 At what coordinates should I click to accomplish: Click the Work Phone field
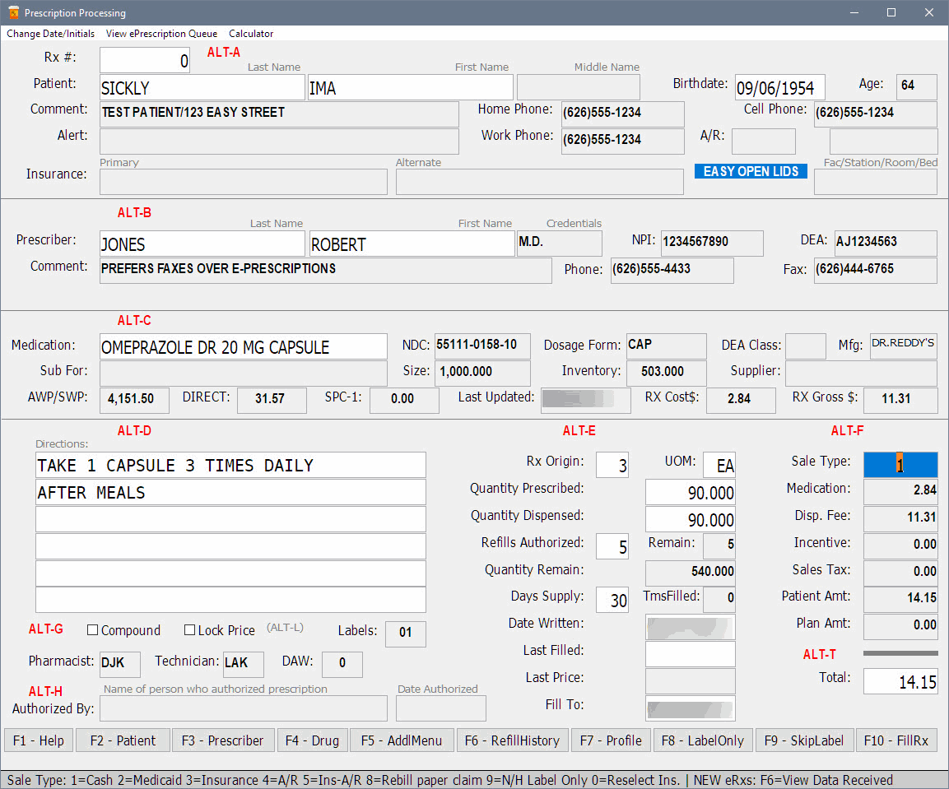click(x=623, y=141)
